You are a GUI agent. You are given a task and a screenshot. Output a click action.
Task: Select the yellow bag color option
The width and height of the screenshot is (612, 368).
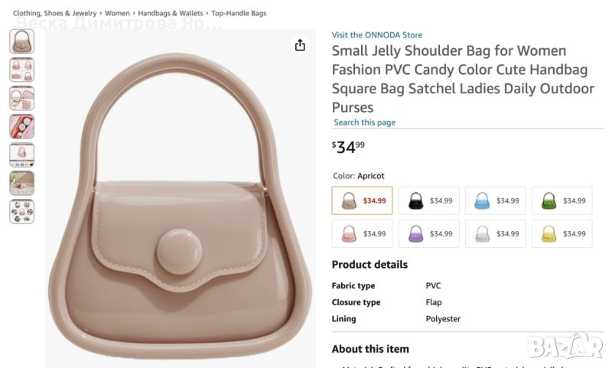pos(562,234)
